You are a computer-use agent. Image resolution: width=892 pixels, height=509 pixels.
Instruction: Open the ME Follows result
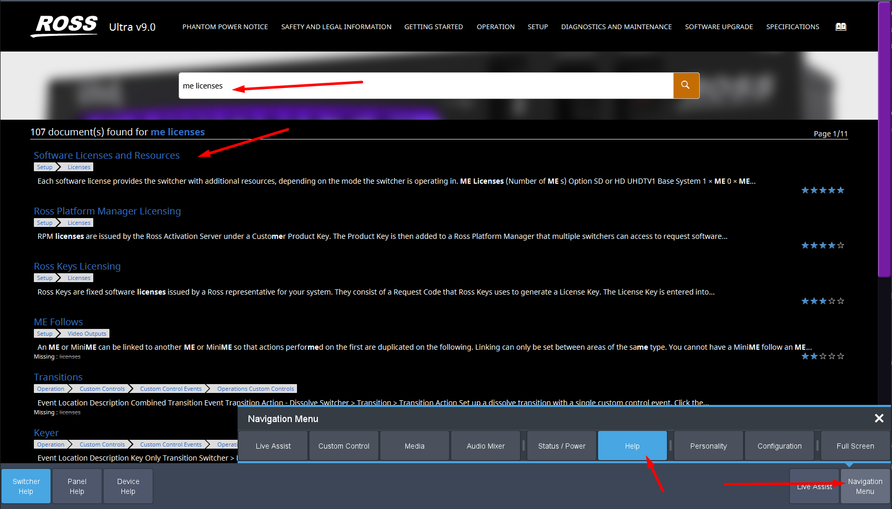point(58,322)
